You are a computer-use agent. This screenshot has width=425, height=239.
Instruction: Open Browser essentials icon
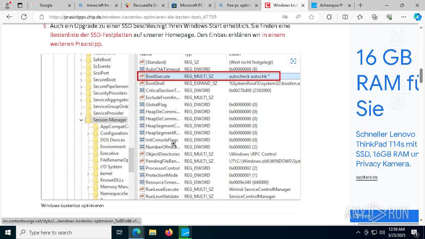[389, 17]
